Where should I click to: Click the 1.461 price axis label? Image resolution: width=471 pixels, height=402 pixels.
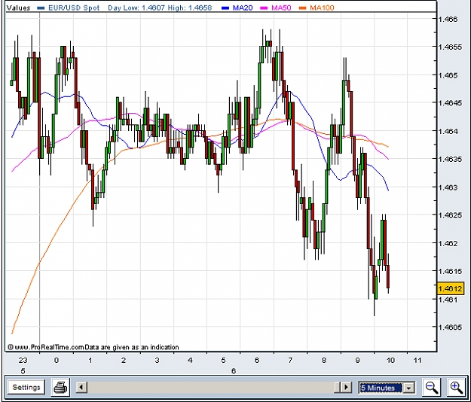point(448,300)
